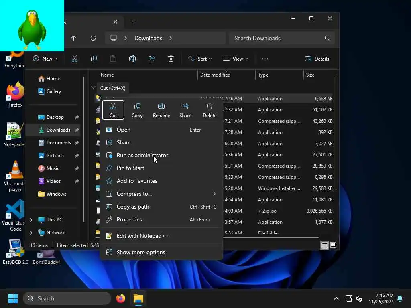
Task: Open the Sort dropdown
Action: coord(200,59)
